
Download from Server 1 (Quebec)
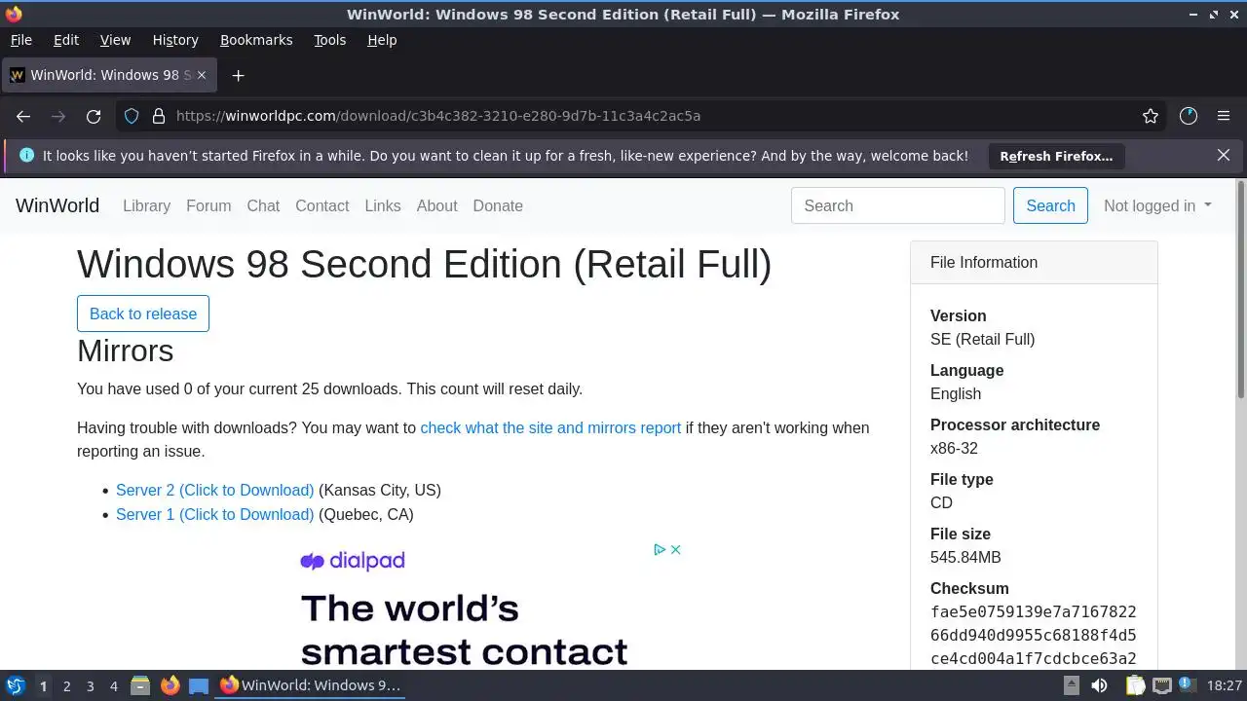pos(214,514)
